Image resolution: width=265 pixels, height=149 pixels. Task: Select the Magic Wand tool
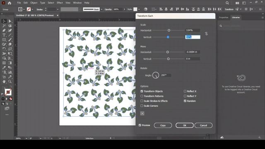(4, 26)
